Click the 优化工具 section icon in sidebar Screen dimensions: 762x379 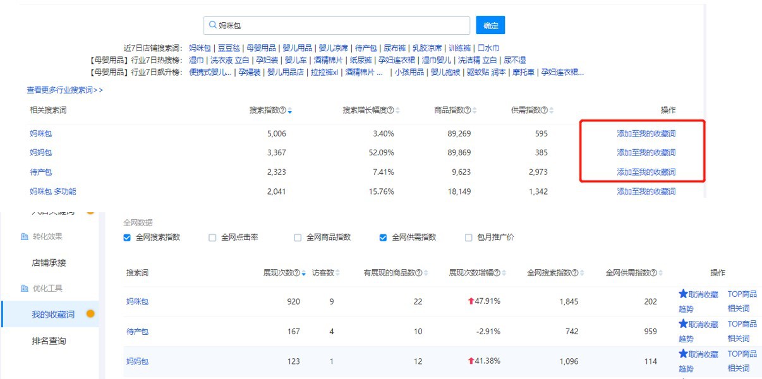[25, 289]
